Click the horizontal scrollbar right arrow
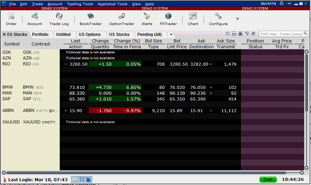Screen dimensions: 311x185 click(x=301, y=173)
